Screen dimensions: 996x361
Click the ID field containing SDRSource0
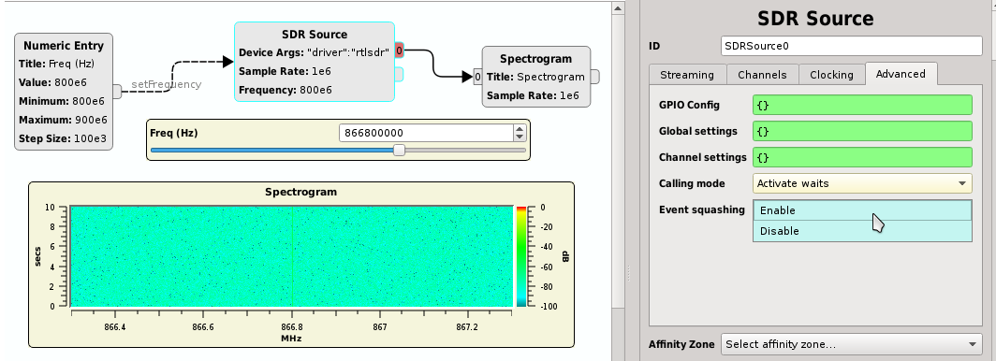tap(851, 46)
